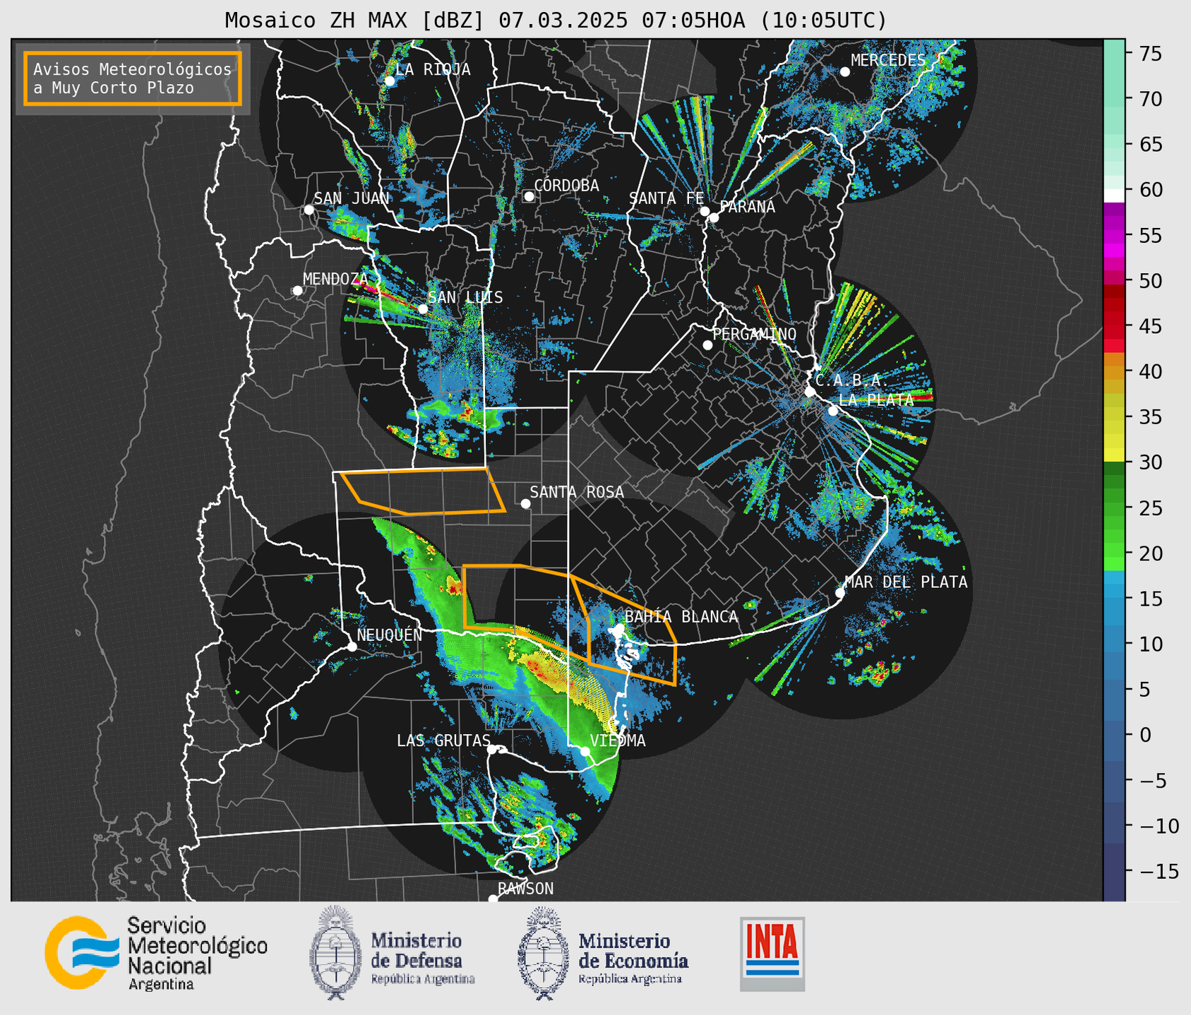
Task: Click the LA RIOJA city marker
Action: tap(389, 81)
